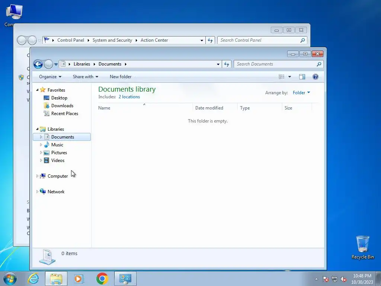
Task: Open the Share with menu
Action: tap(85, 77)
